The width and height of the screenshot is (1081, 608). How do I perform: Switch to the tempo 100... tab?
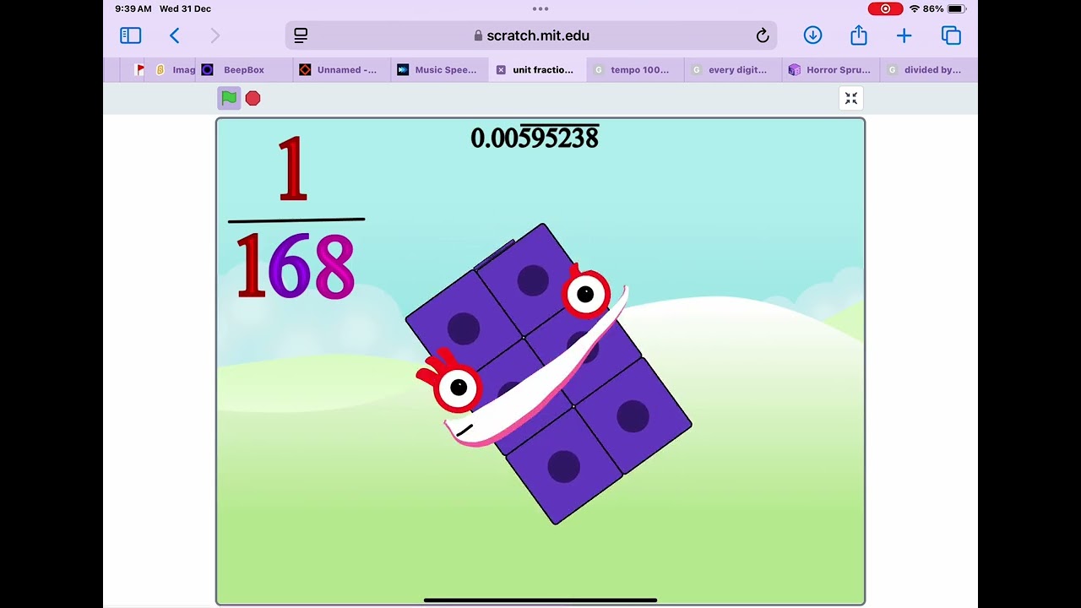(636, 70)
